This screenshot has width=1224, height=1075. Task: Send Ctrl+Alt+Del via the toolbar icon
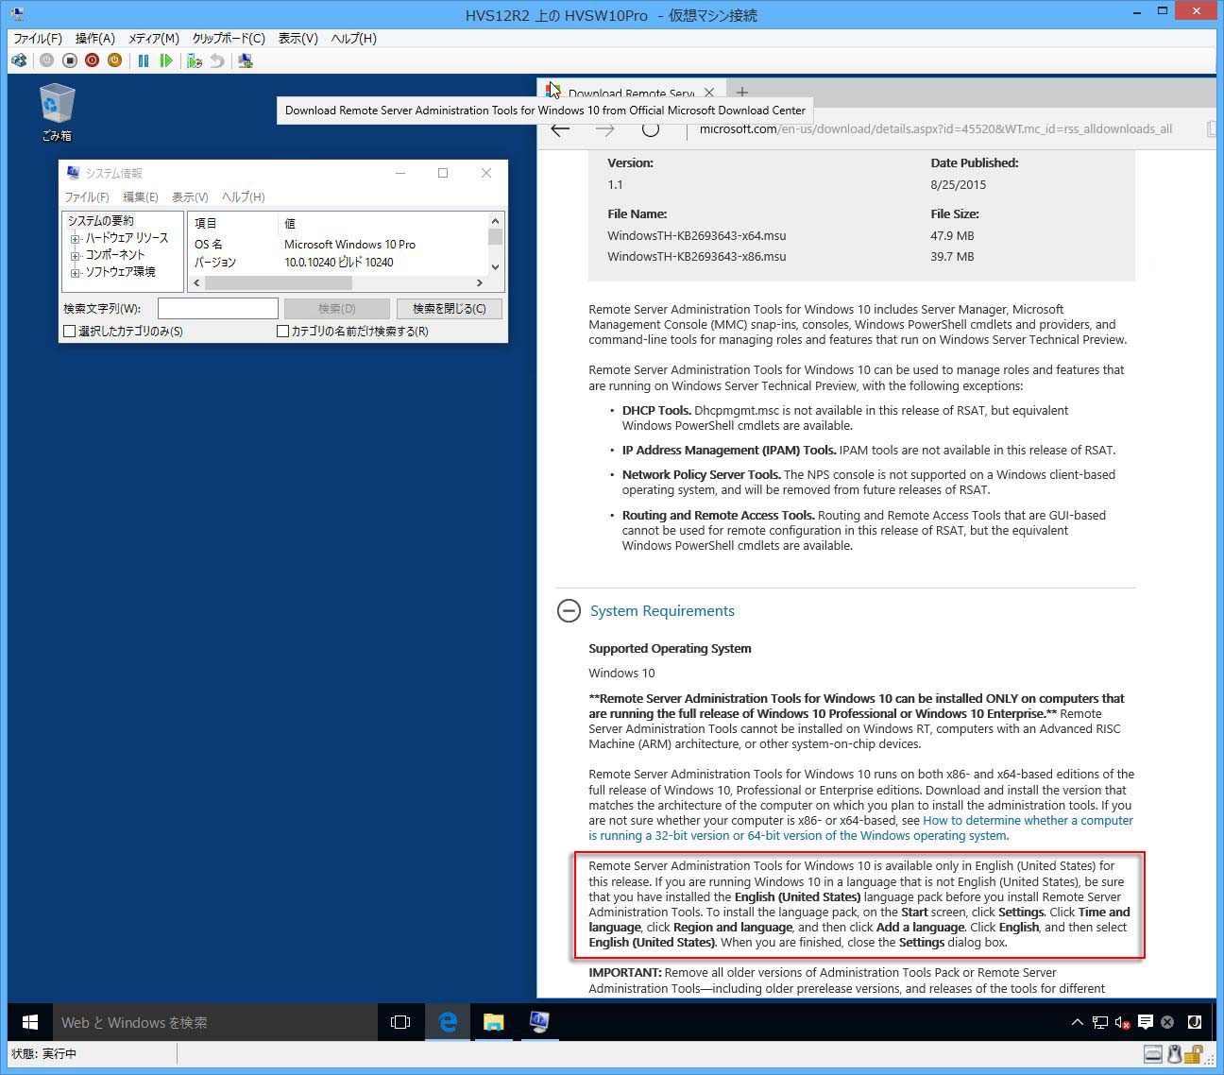[19, 60]
